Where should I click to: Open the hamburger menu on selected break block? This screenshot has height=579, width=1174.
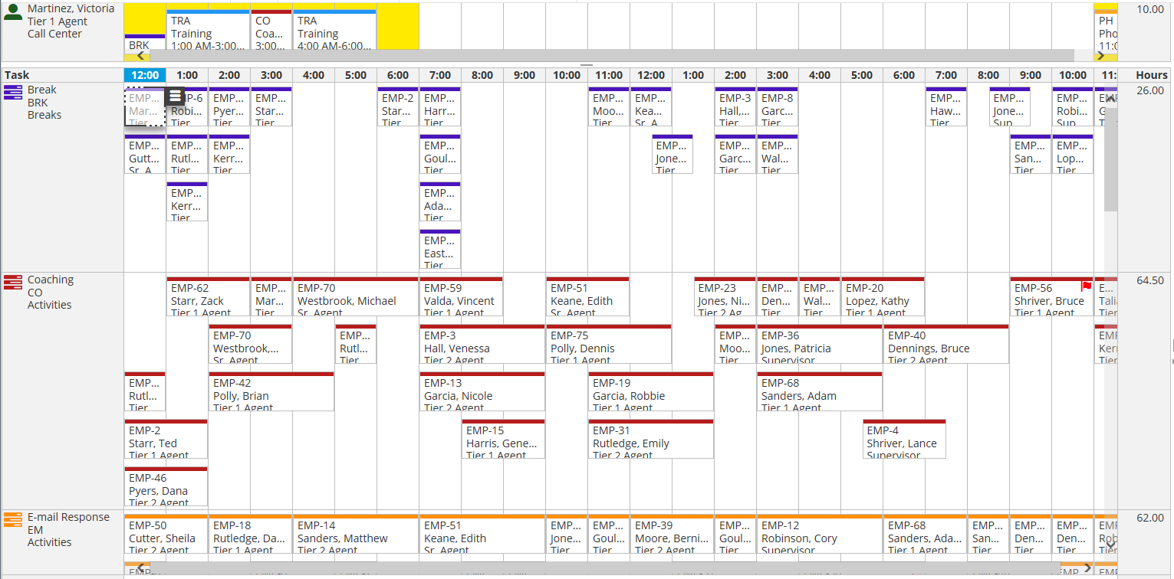(175, 96)
